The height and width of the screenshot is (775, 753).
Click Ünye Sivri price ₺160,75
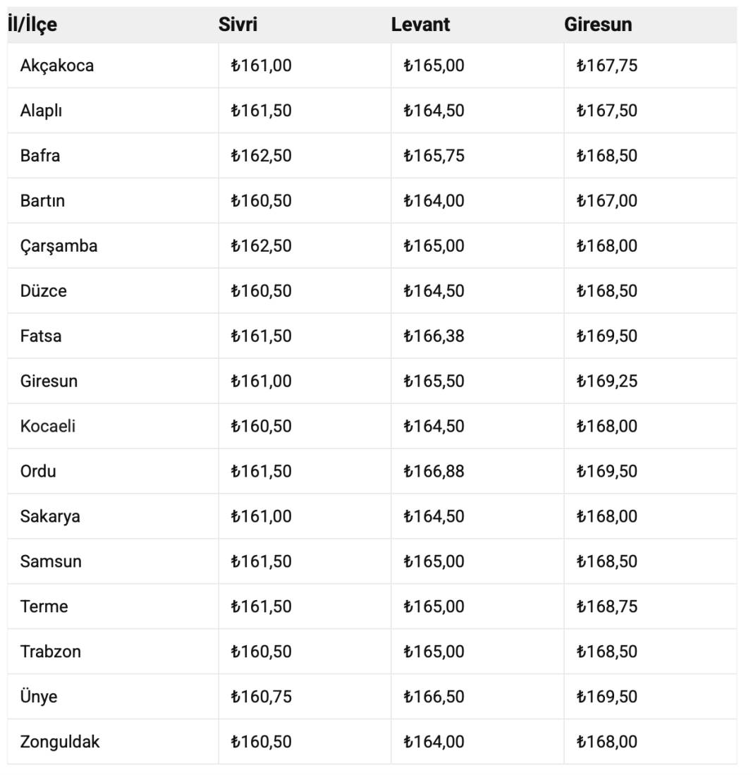[261, 697]
